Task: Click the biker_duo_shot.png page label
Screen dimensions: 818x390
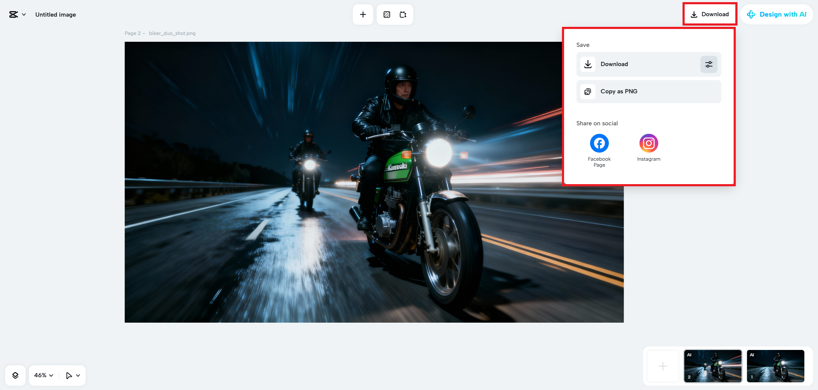Action: pos(172,33)
